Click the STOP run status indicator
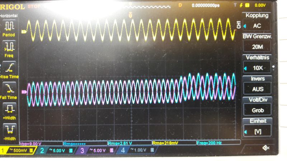Screen dimensions: 287x161 pos(34,6)
